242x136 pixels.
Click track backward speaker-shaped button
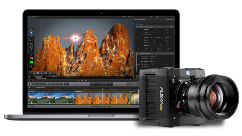(x=34, y=73)
